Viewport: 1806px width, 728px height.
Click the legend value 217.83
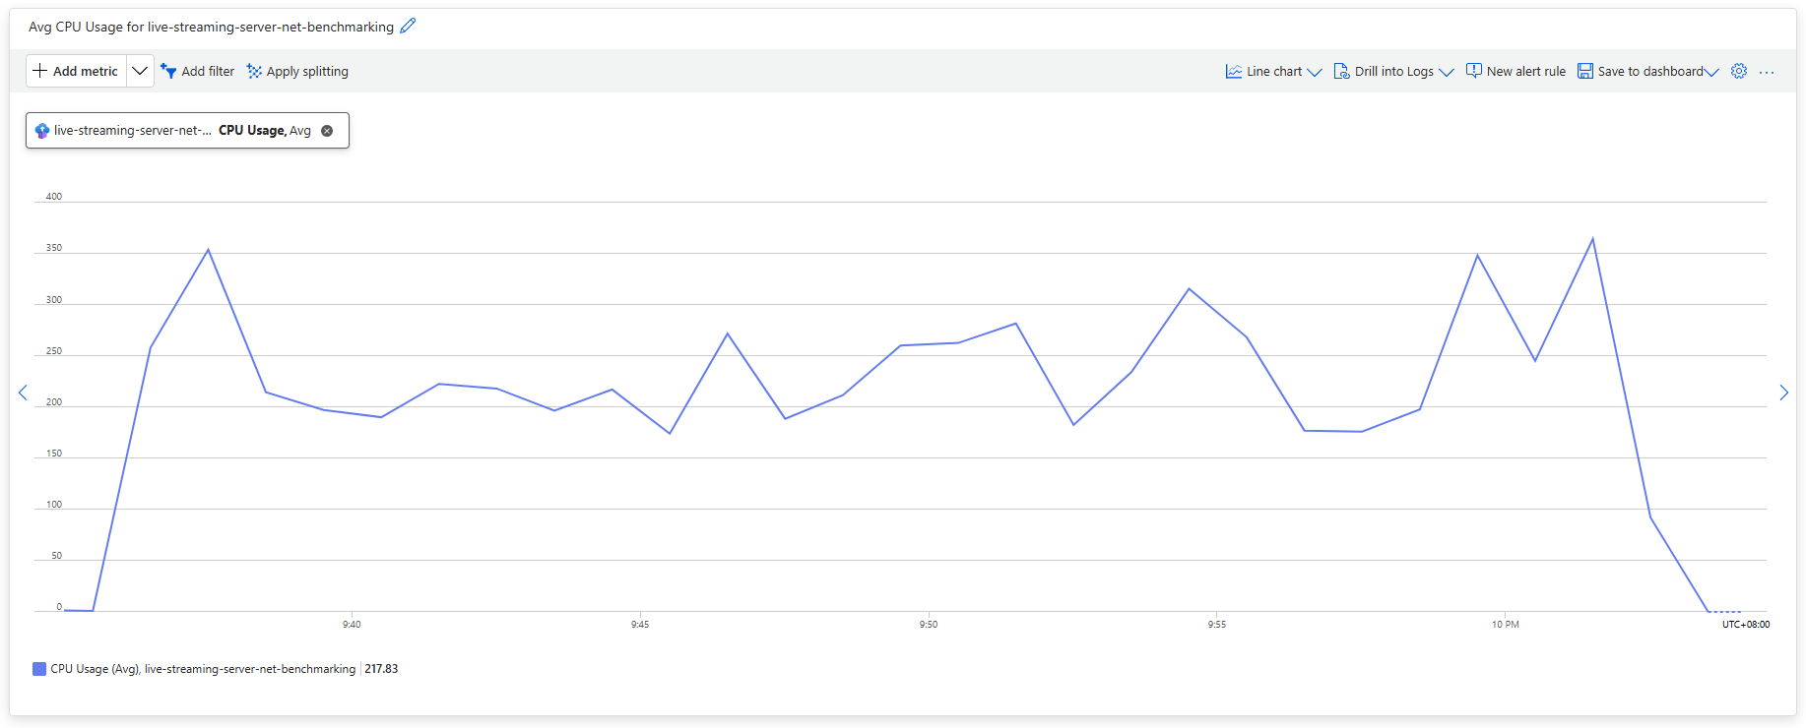click(x=381, y=669)
